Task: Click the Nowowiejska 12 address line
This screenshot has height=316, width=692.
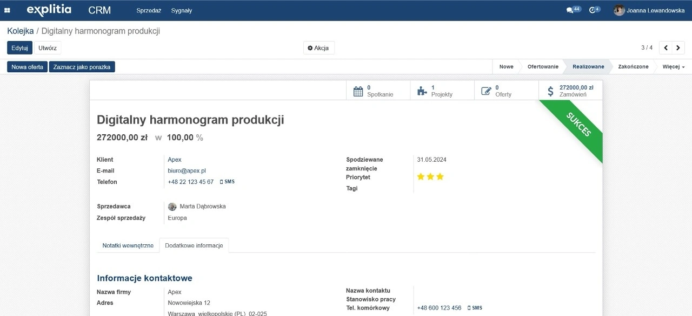Action: (x=189, y=303)
